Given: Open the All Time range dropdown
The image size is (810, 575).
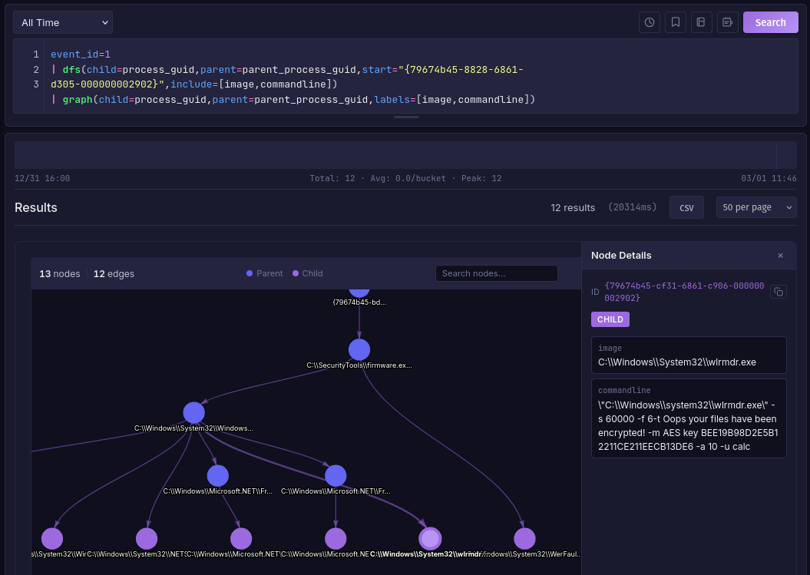Looking at the screenshot, I should point(63,22).
